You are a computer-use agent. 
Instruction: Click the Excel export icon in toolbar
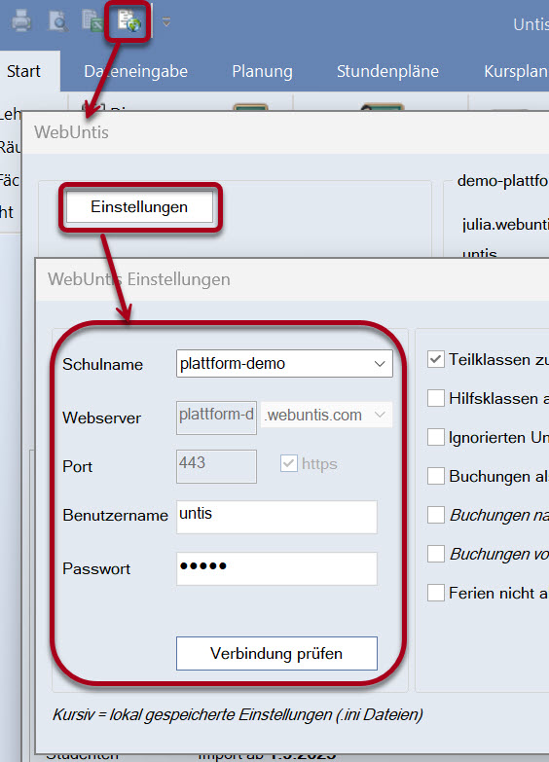[x=92, y=20]
